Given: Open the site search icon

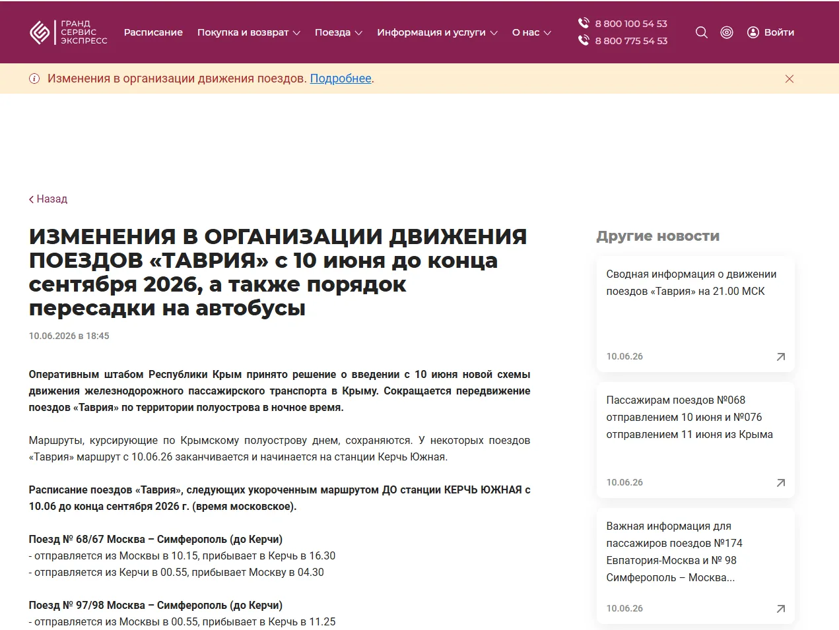Looking at the screenshot, I should (x=702, y=32).
